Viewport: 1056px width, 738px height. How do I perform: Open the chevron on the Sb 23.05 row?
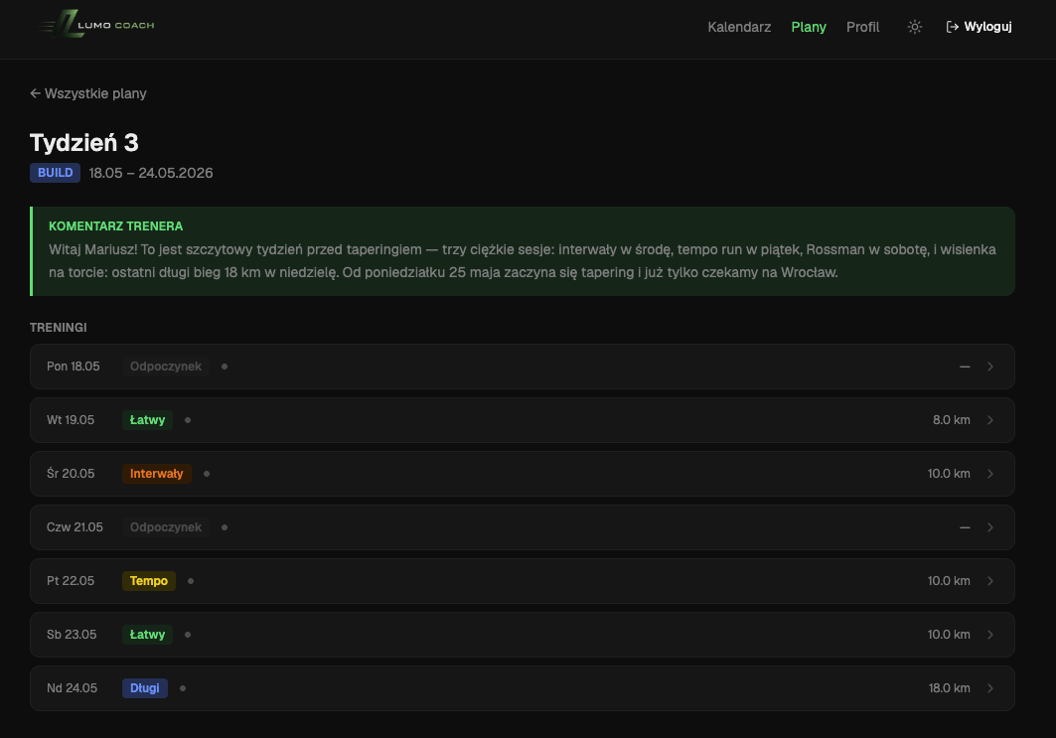point(990,635)
